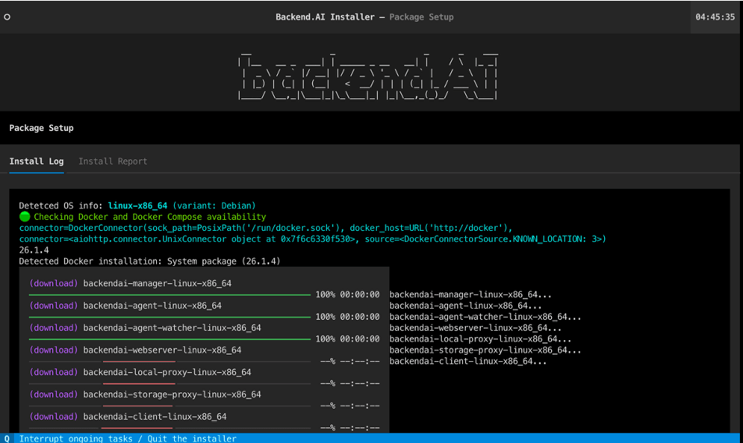
Task: Click Interrupt ongoing tasks / Quit the installer
Action: pos(127,438)
